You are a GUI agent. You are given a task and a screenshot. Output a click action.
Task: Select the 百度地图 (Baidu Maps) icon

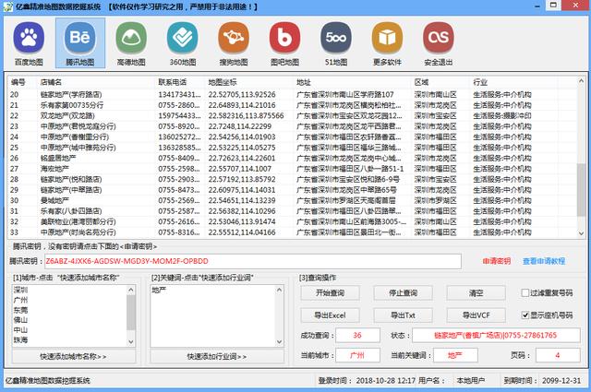(28, 42)
